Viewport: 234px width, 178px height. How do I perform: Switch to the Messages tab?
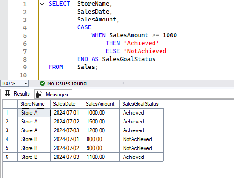click(x=53, y=94)
